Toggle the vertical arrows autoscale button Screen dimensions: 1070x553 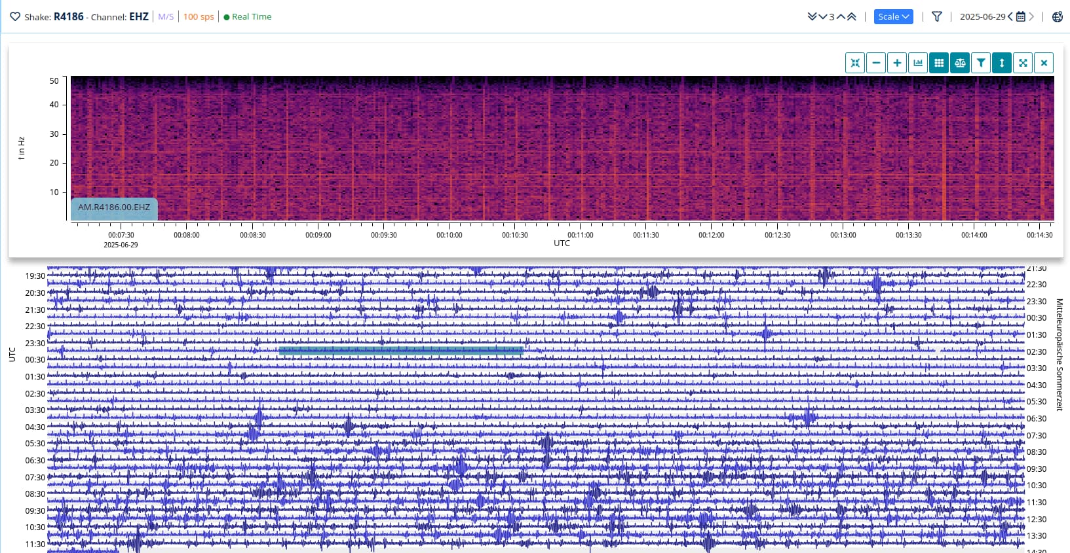click(1002, 63)
